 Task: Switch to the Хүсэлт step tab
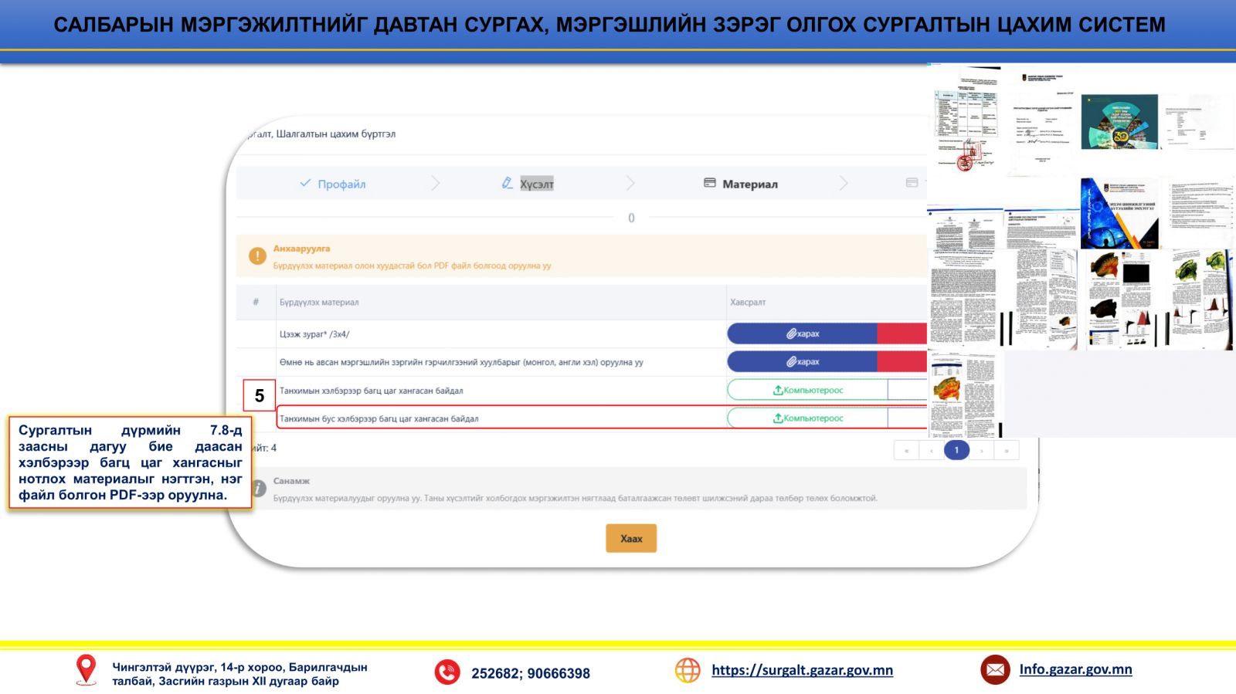pyautogui.click(x=536, y=184)
